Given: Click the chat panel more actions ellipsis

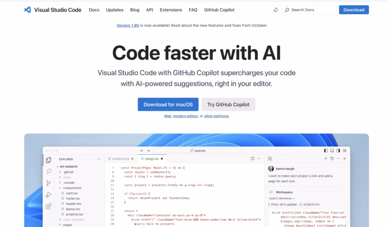Looking at the screenshot, I should [338, 159].
